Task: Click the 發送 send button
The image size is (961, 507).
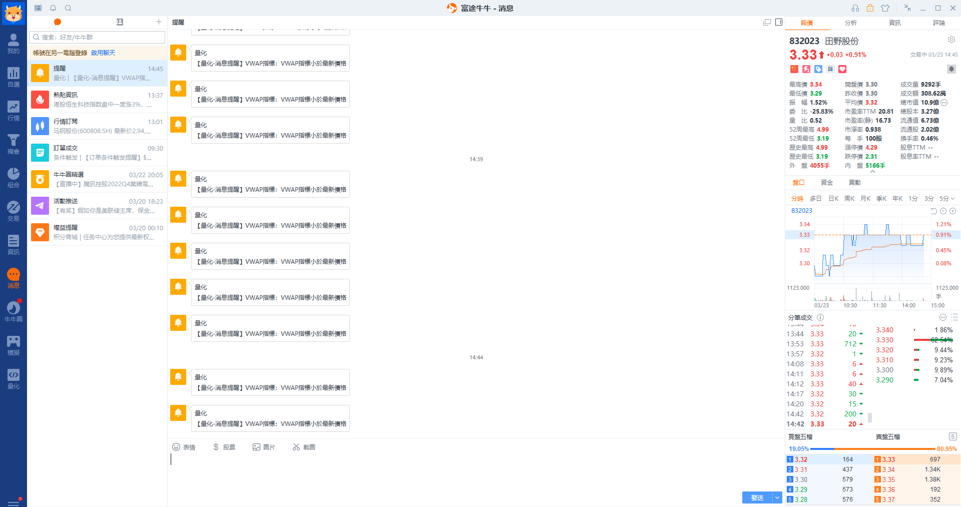Action: tap(757, 497)
